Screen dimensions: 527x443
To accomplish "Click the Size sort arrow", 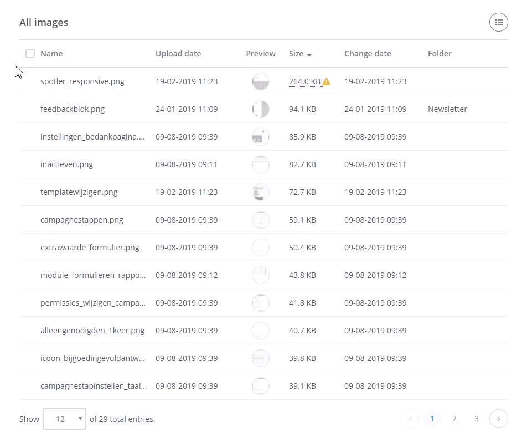I will point(309,55).
